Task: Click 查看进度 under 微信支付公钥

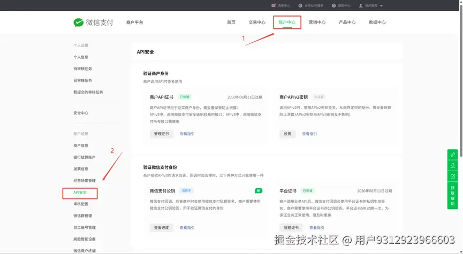Action: point(162,227)
